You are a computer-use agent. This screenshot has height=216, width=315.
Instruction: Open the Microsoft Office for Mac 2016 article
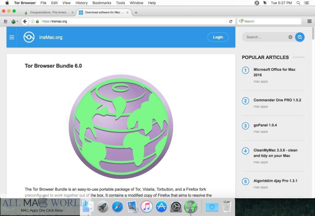pos(274,72)
